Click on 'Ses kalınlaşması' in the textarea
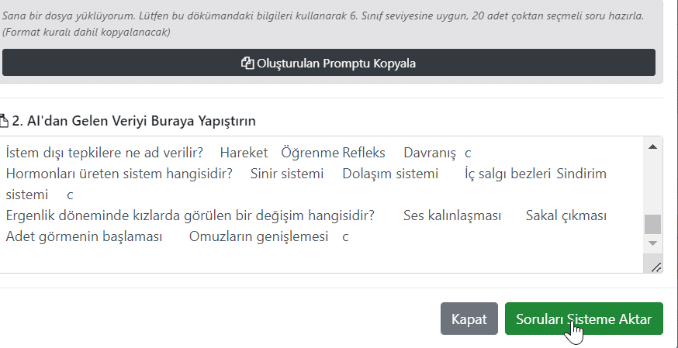Viewport: 678px width, 348px height. (452, 215)
